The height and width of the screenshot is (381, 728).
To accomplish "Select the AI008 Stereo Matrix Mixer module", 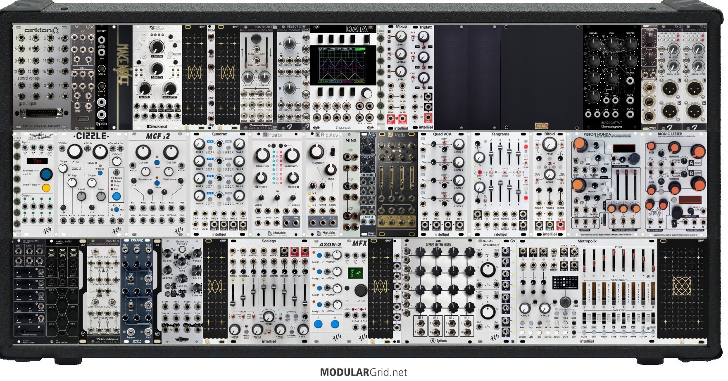I will tap(438, 291).
